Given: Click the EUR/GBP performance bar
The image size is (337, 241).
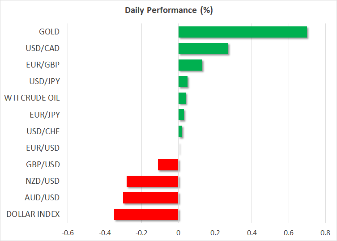Looking at the screenshot, I should pos(190,65).
